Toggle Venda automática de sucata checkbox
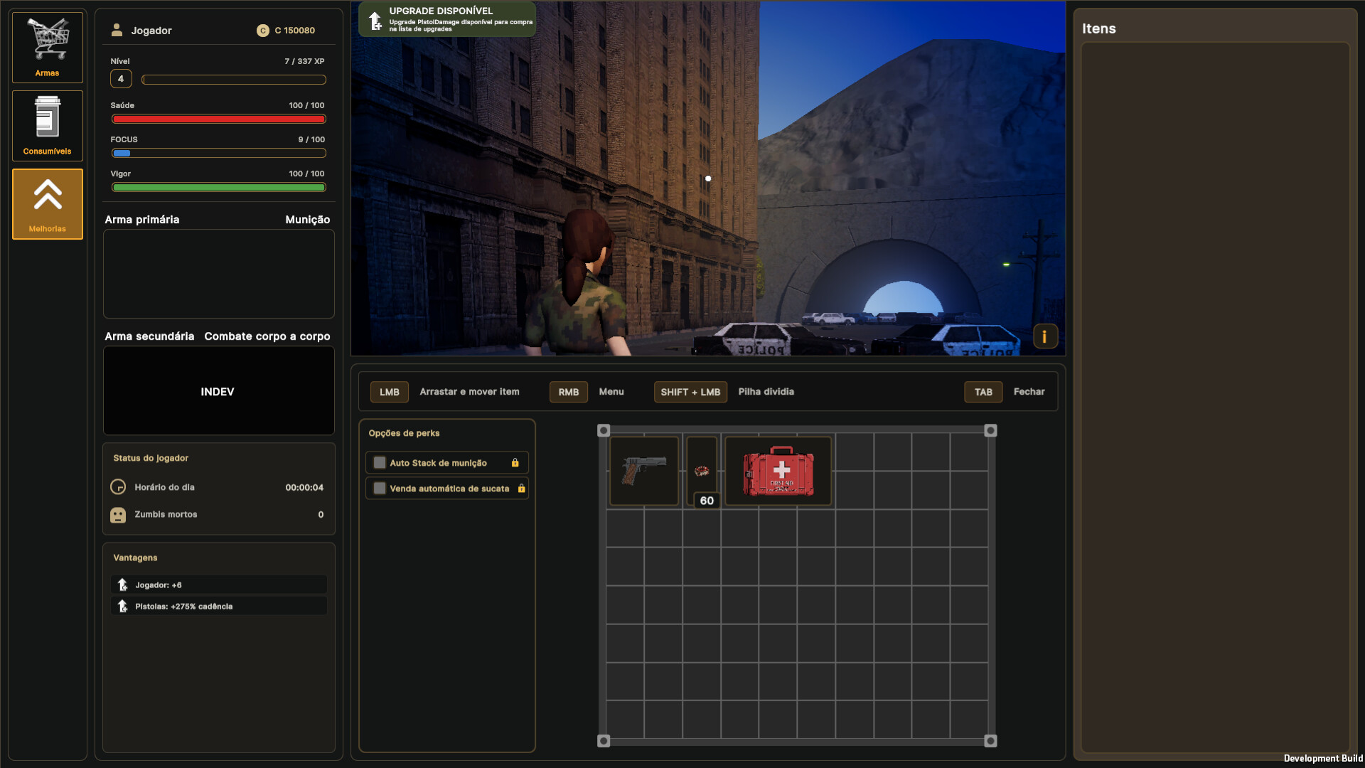 pos(380,489)
